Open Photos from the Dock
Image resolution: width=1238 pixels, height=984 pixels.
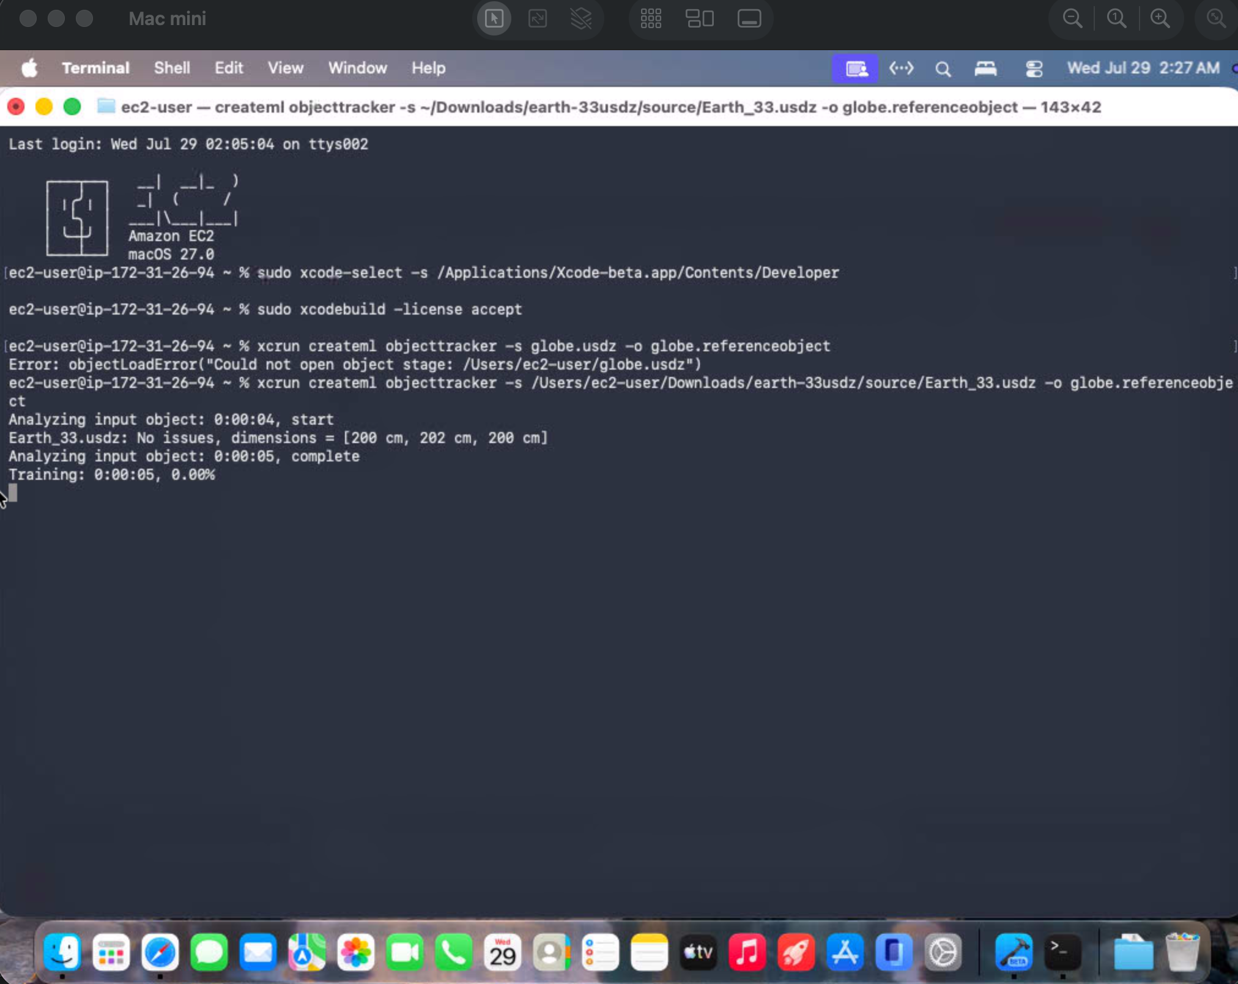(x=356, y=952)
